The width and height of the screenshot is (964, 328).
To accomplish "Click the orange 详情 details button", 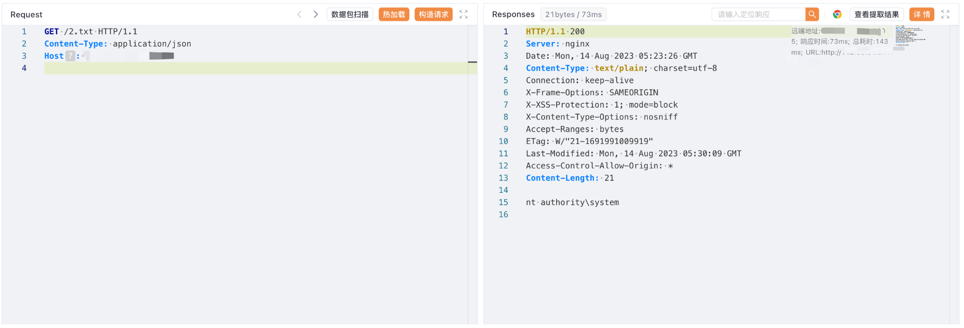I will tap(921, 15).
